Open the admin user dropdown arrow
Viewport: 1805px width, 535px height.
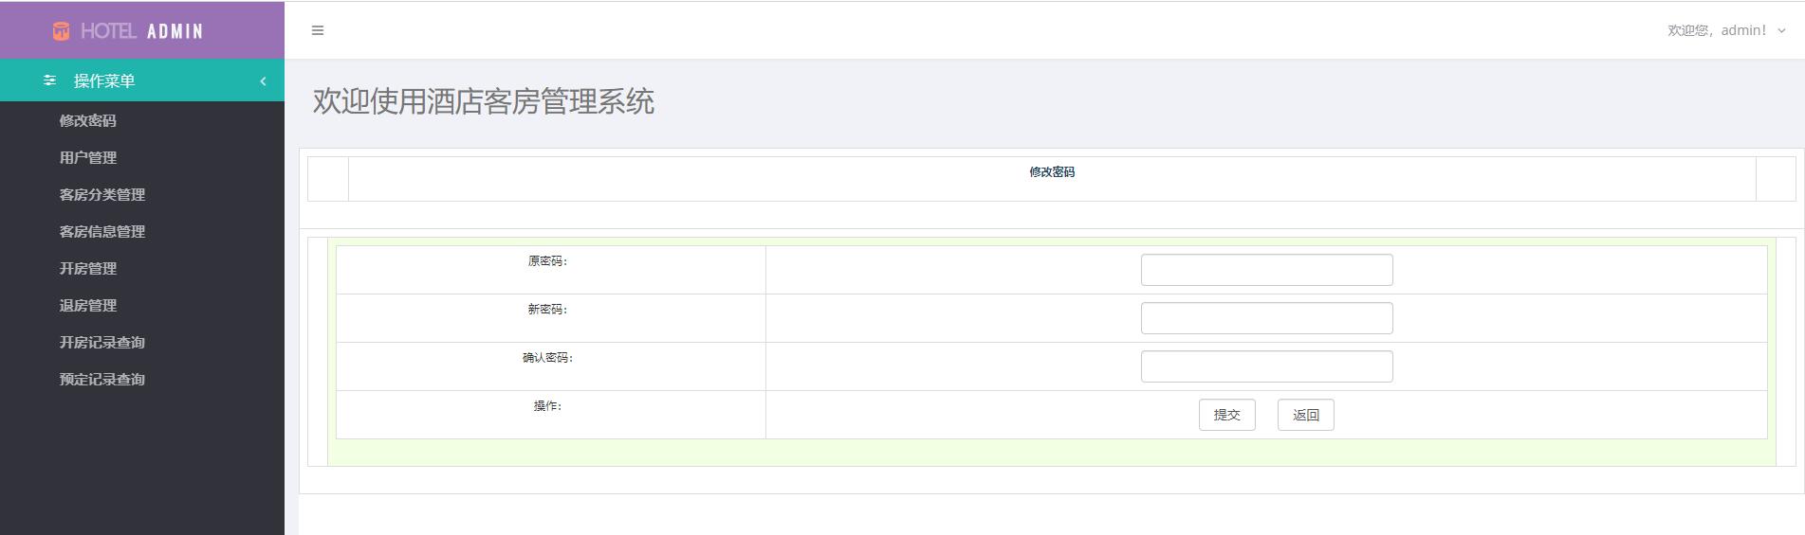click(x=1781, y=31)
